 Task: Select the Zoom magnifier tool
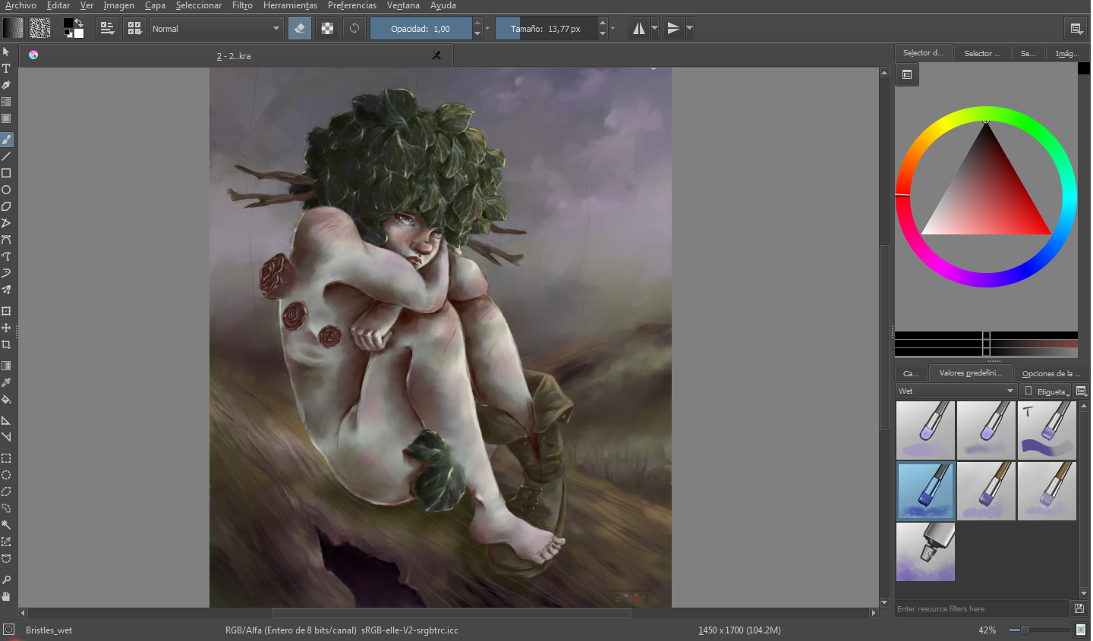pos(6,580)
